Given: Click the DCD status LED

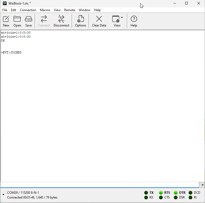Looking at the screenshot, I should pos(190,193).
